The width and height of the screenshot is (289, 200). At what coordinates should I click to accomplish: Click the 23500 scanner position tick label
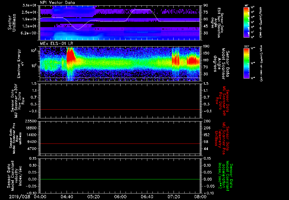point(30,121)
